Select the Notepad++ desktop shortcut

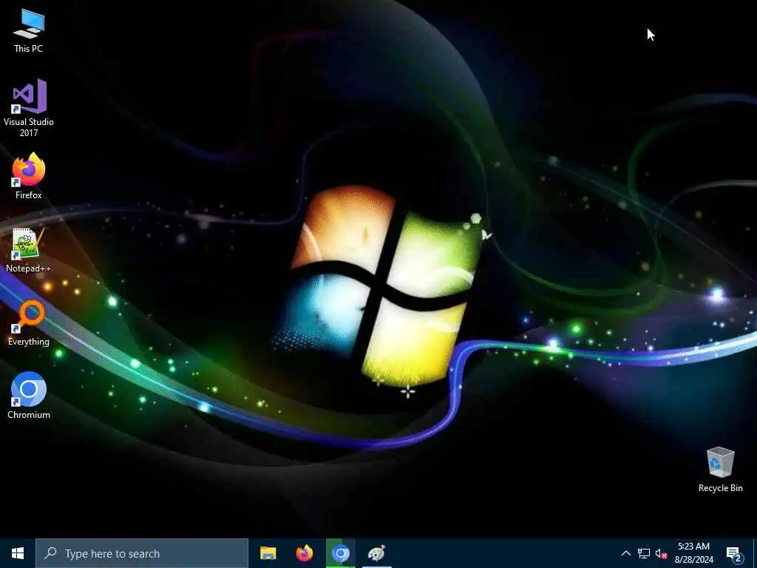pos(29,250)
